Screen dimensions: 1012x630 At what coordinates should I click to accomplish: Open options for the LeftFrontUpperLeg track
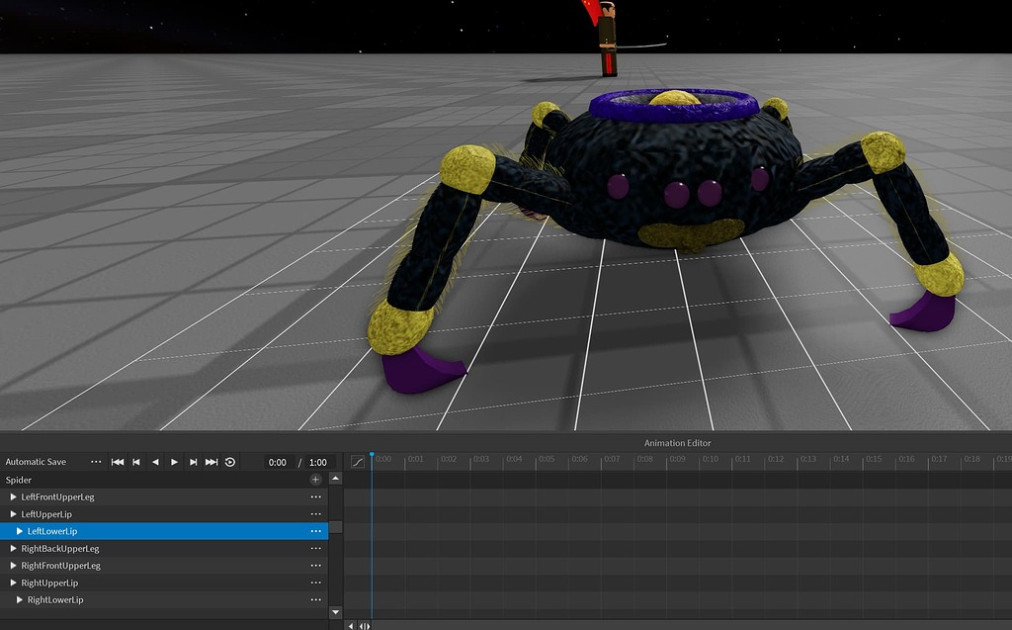(315, 496)
